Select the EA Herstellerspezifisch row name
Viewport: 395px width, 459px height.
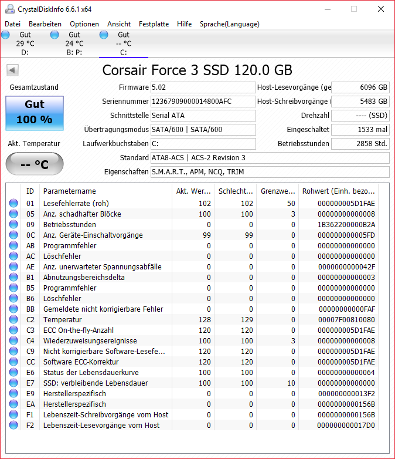[x=74, y=404]
